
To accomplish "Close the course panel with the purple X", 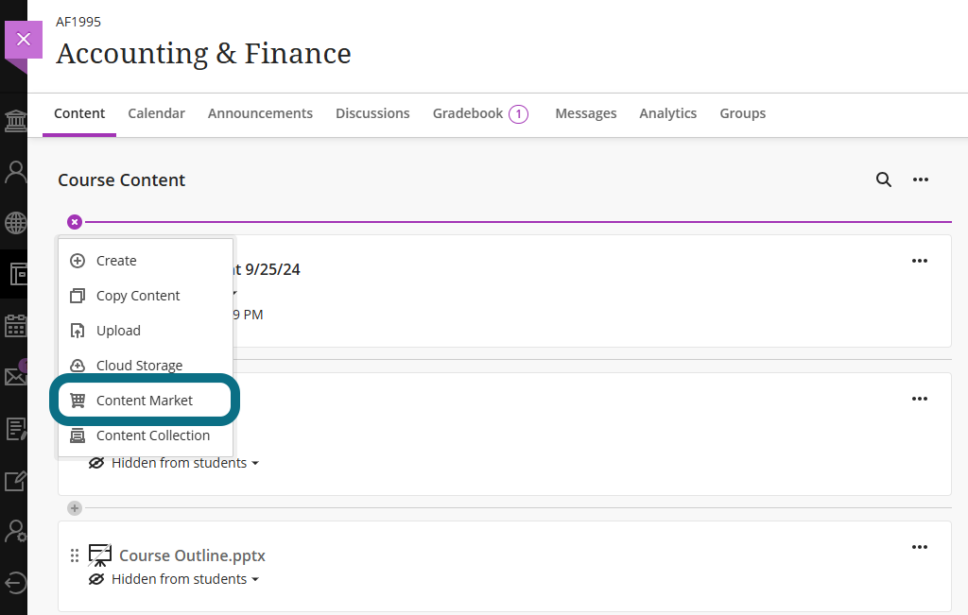I will [x=24, y=40].
